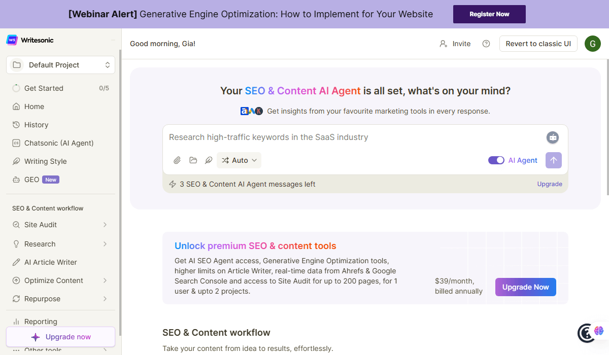Click the Writing Style feather icon

(x=16, y=161)
